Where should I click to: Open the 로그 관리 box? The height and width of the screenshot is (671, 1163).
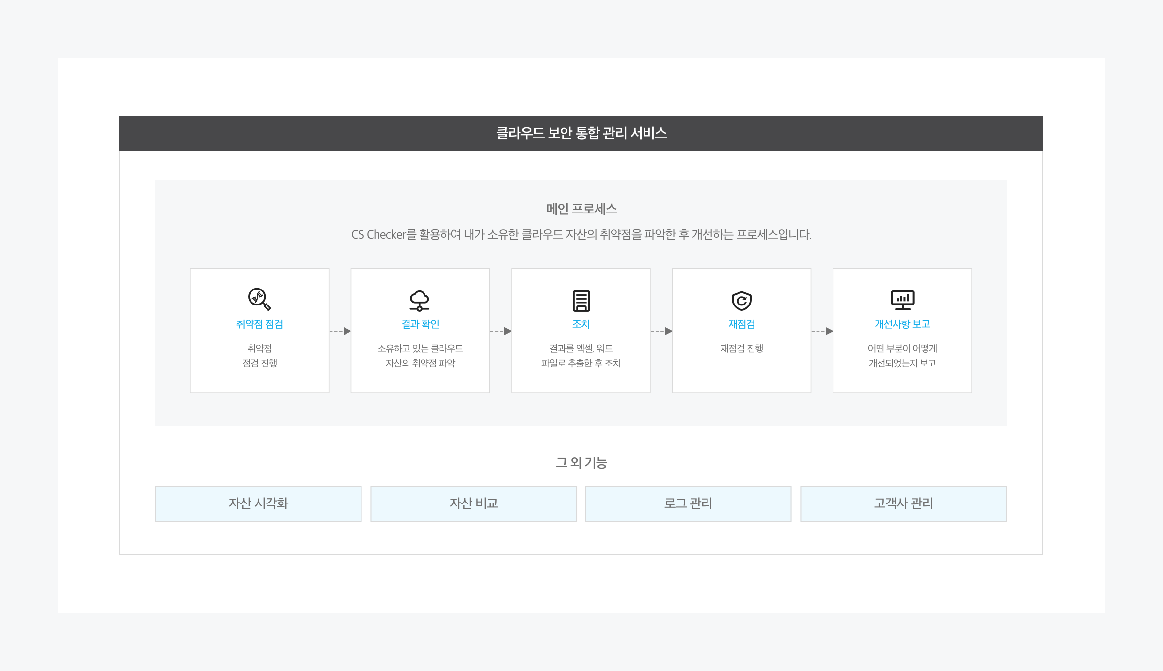tap(688, 503)
